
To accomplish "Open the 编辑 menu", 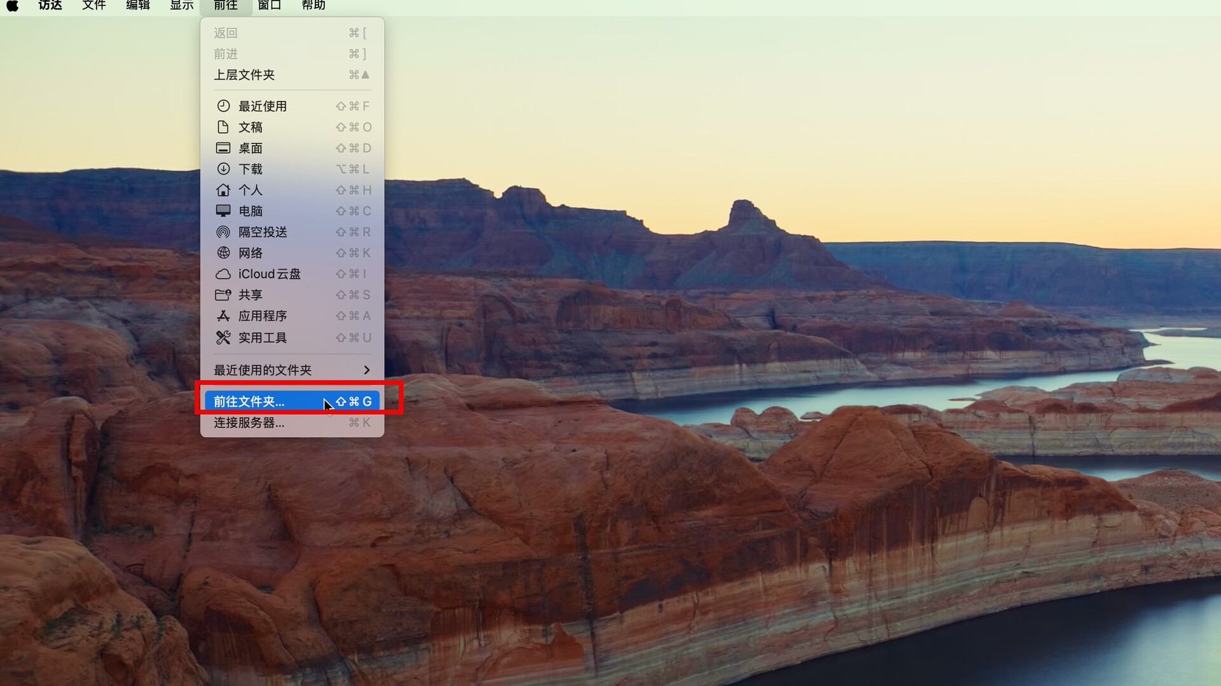I will (x=138, y=5).
